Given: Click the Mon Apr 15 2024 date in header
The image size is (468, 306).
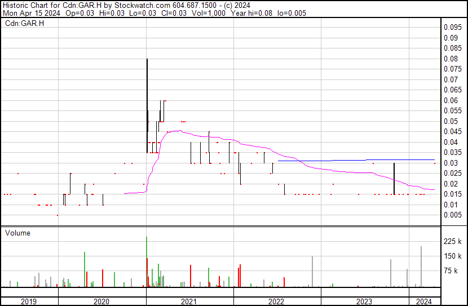Looking at the screenshot, I should click(32, 13).
